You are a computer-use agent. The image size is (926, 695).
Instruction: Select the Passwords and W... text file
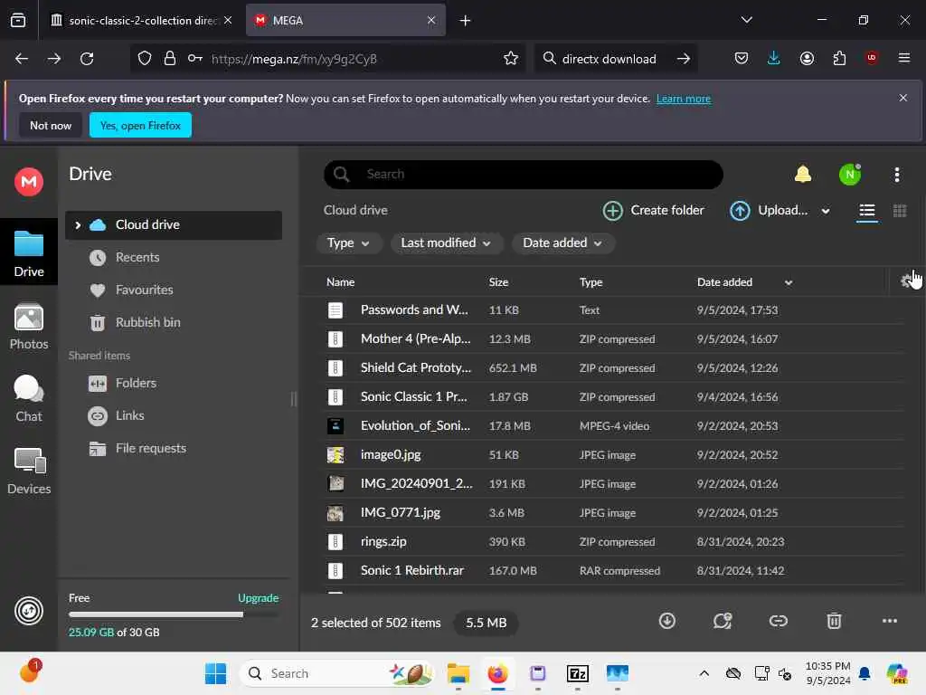tap(603, 310)
